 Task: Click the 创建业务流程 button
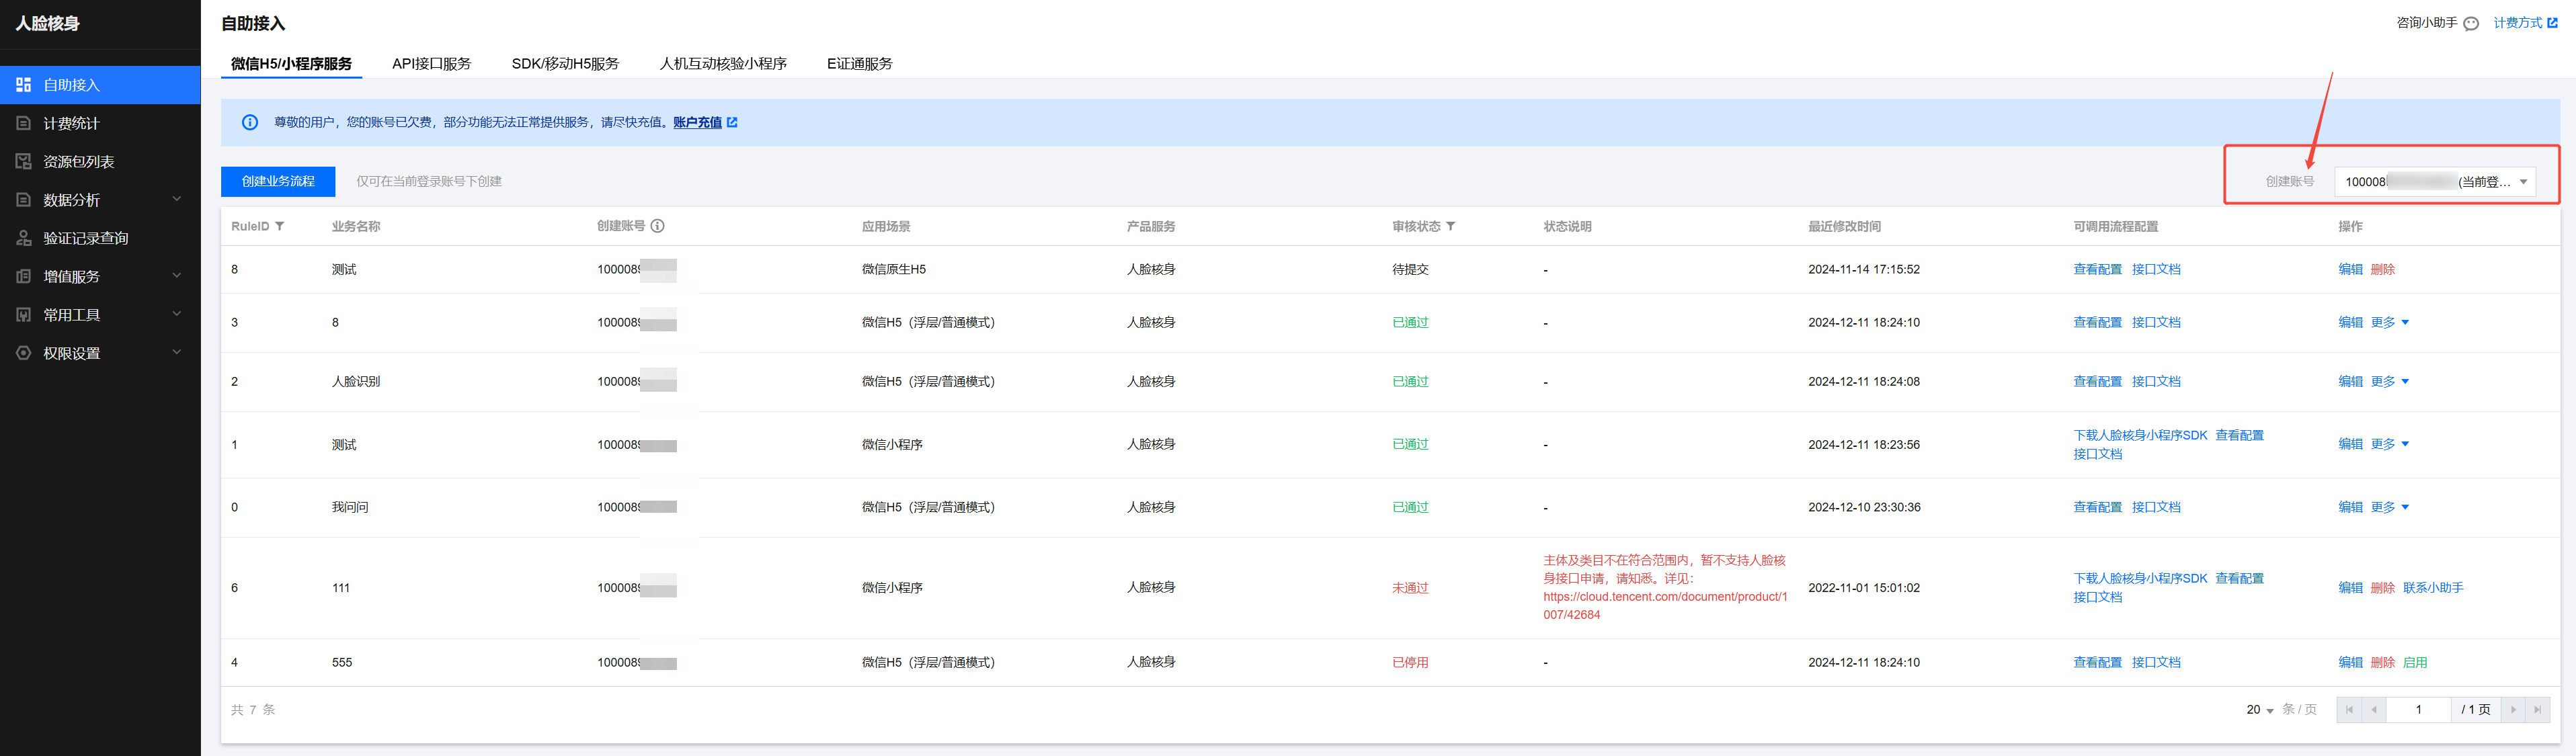(278, 181)
